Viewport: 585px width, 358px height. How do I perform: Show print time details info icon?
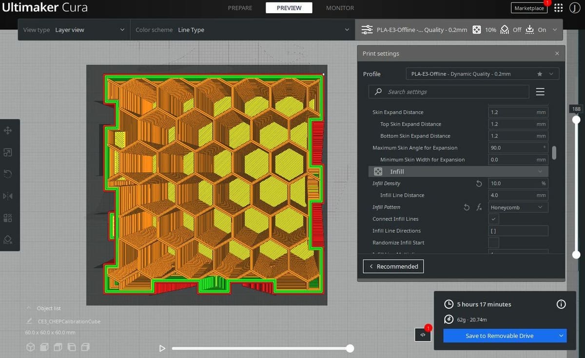[561, 304]
